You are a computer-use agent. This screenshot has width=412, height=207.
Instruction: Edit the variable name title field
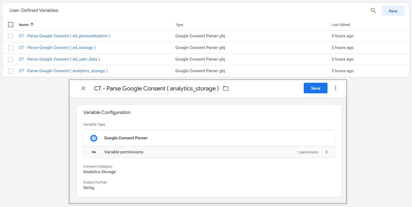156,89
